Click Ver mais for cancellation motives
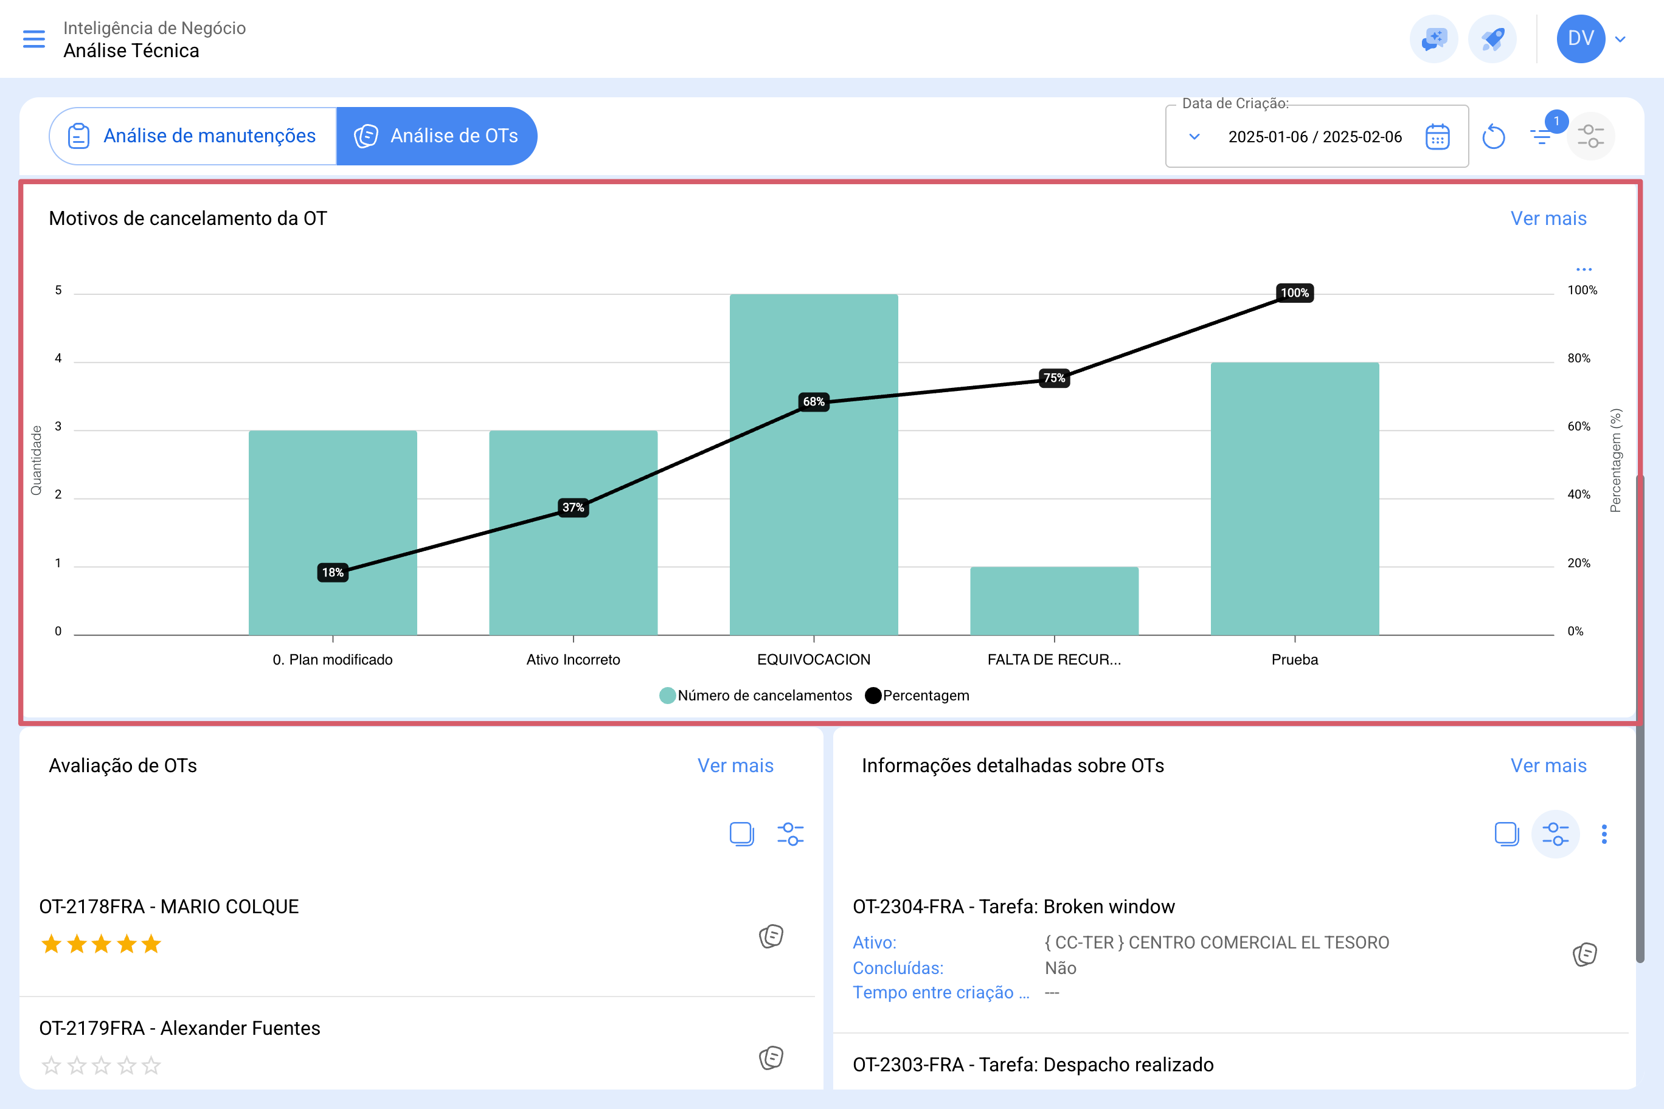This screenshot has height=1109, width=1664. tap(1548, 218)
